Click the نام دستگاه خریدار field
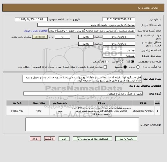Screen dimensions: 167x162 86,25
